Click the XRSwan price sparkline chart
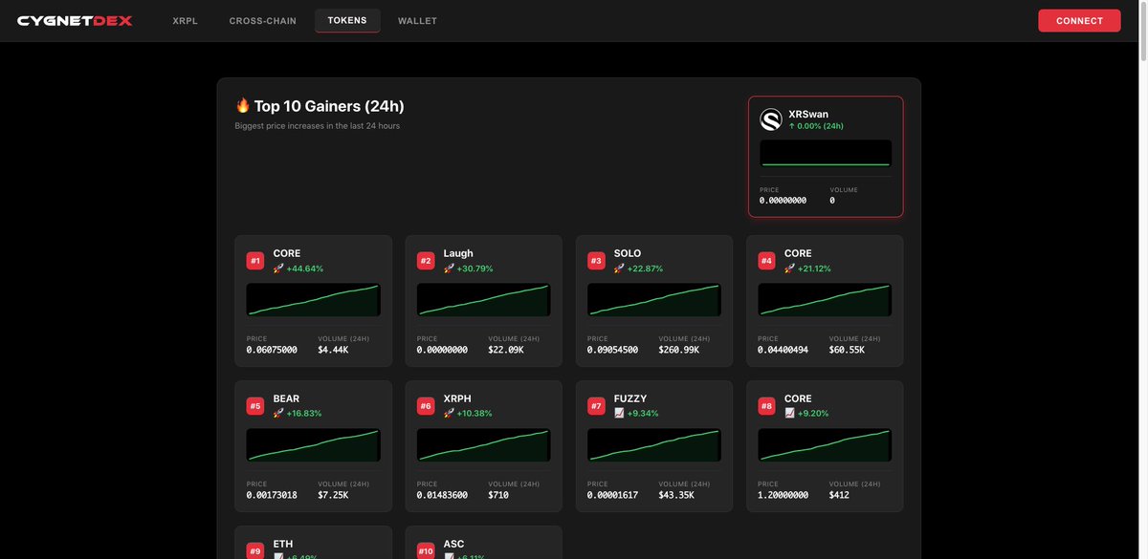The width and height of the screenshot is (1148, 559). (x=826, y=153)
